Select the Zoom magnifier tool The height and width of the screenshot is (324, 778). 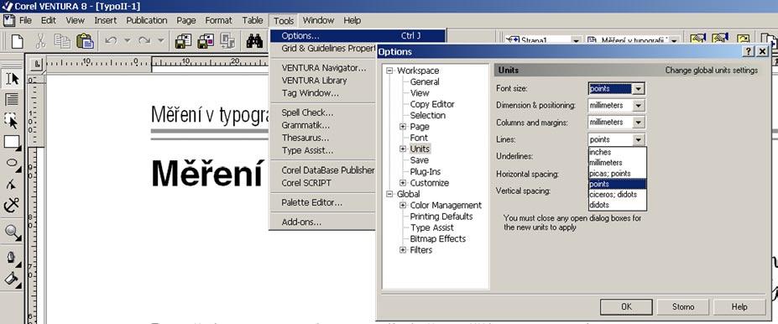click(12, 233)
